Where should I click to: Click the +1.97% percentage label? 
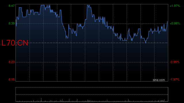tap(175, 6)
